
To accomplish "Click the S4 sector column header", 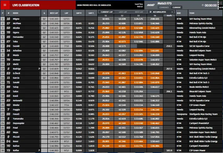I will (x=155, y=15).
